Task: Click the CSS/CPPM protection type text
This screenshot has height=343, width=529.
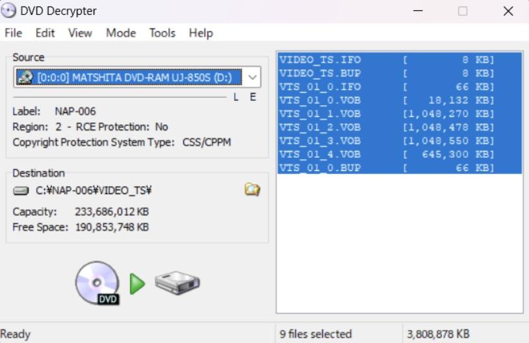Action: coord(207,142)
